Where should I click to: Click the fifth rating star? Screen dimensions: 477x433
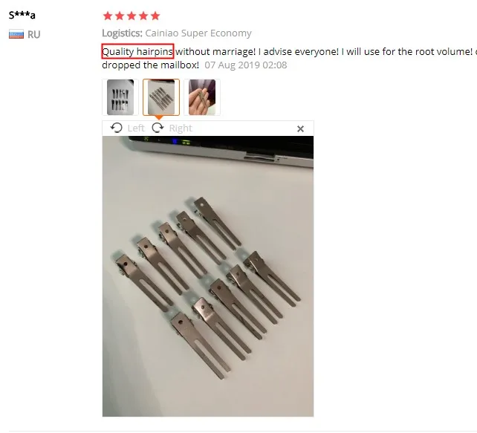tap(155, 16)
